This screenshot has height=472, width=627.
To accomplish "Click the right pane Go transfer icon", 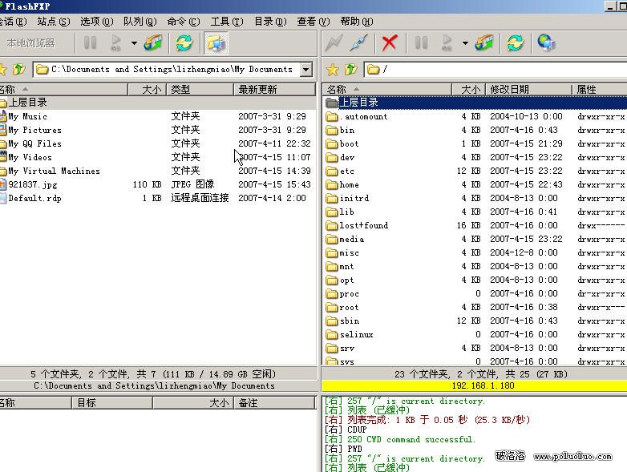I will pyautogui.click(x=447, y=42).
